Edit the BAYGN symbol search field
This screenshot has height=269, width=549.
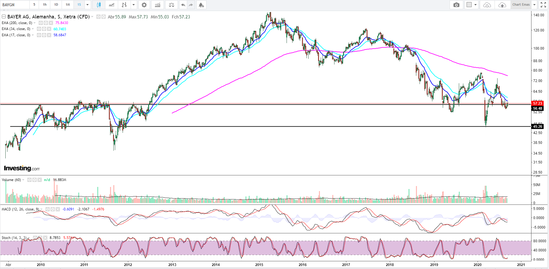[x=15, y=5]
